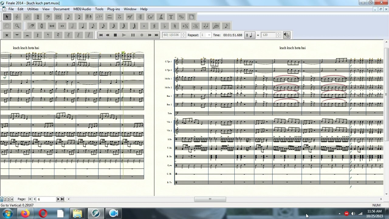The width and height of the screenshot is (389, 219).
Task: Go to next page arrow
Action: [58, 199]
